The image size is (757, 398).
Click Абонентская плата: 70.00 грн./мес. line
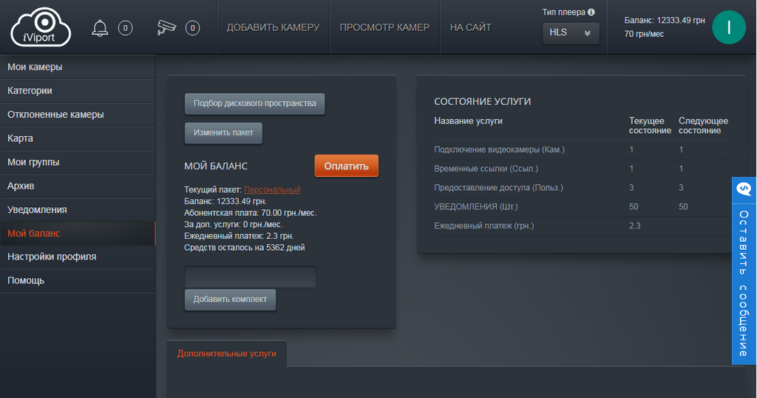coord(250,213)
